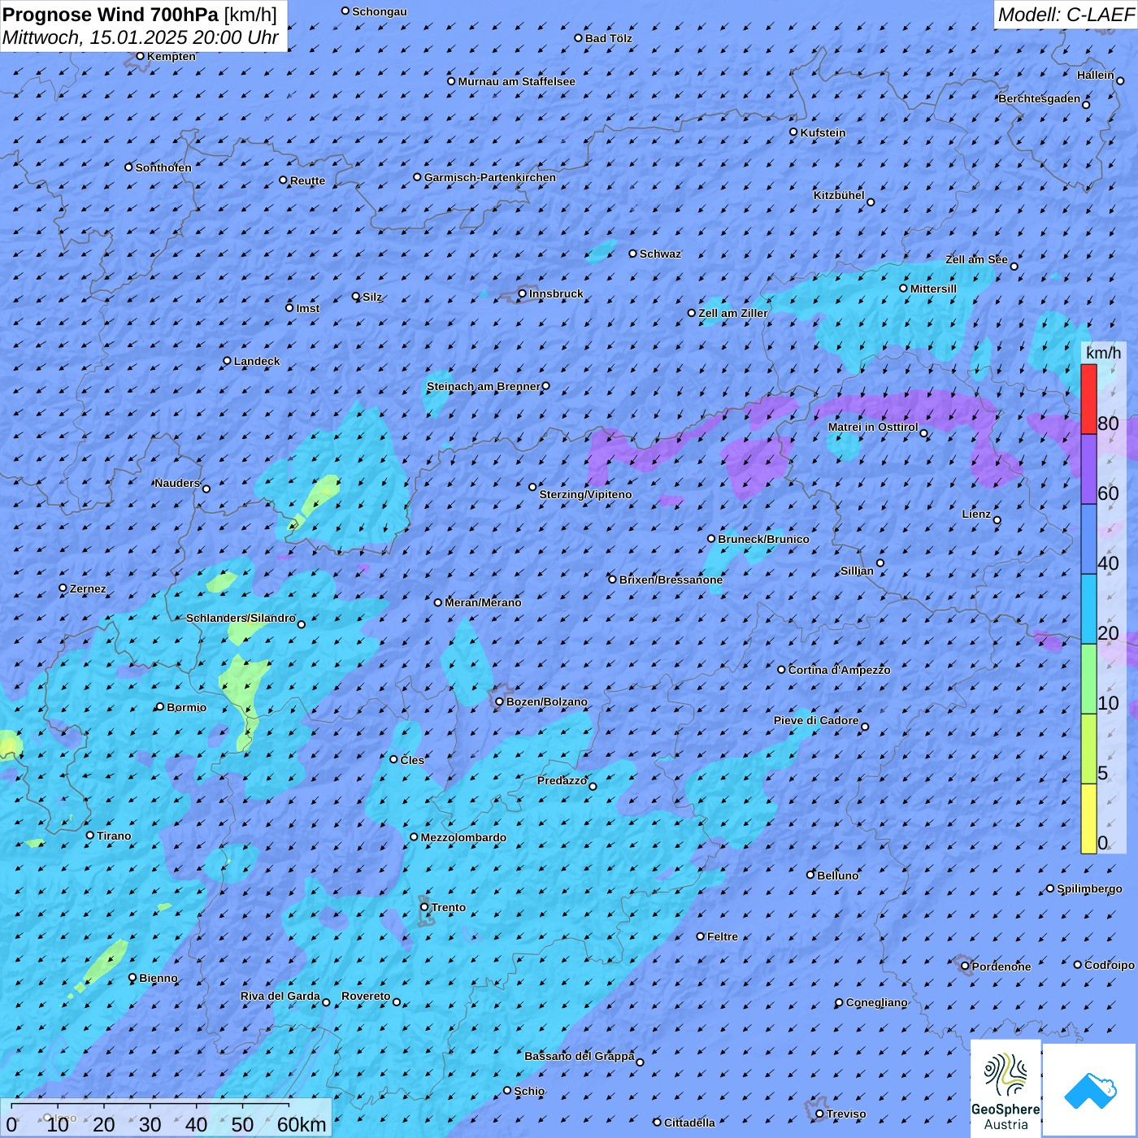
Task: Click the 'Bassano del Grappa' label
Action: pos(580,1056)
